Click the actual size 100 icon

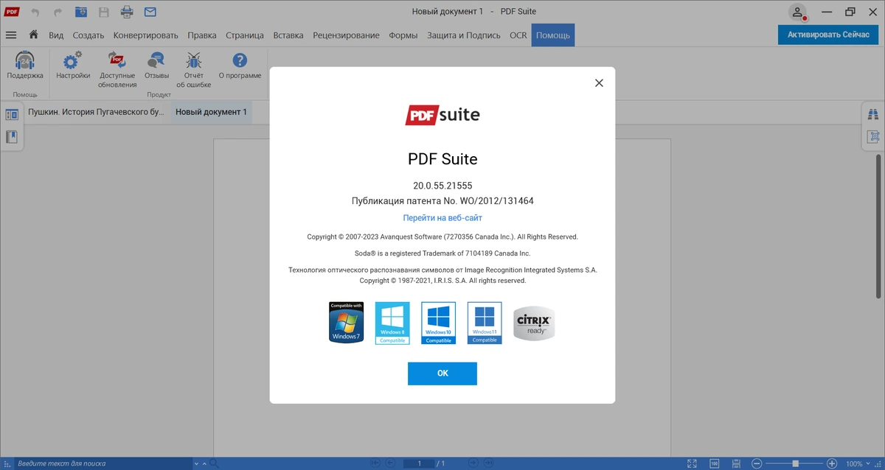[715, 463]
